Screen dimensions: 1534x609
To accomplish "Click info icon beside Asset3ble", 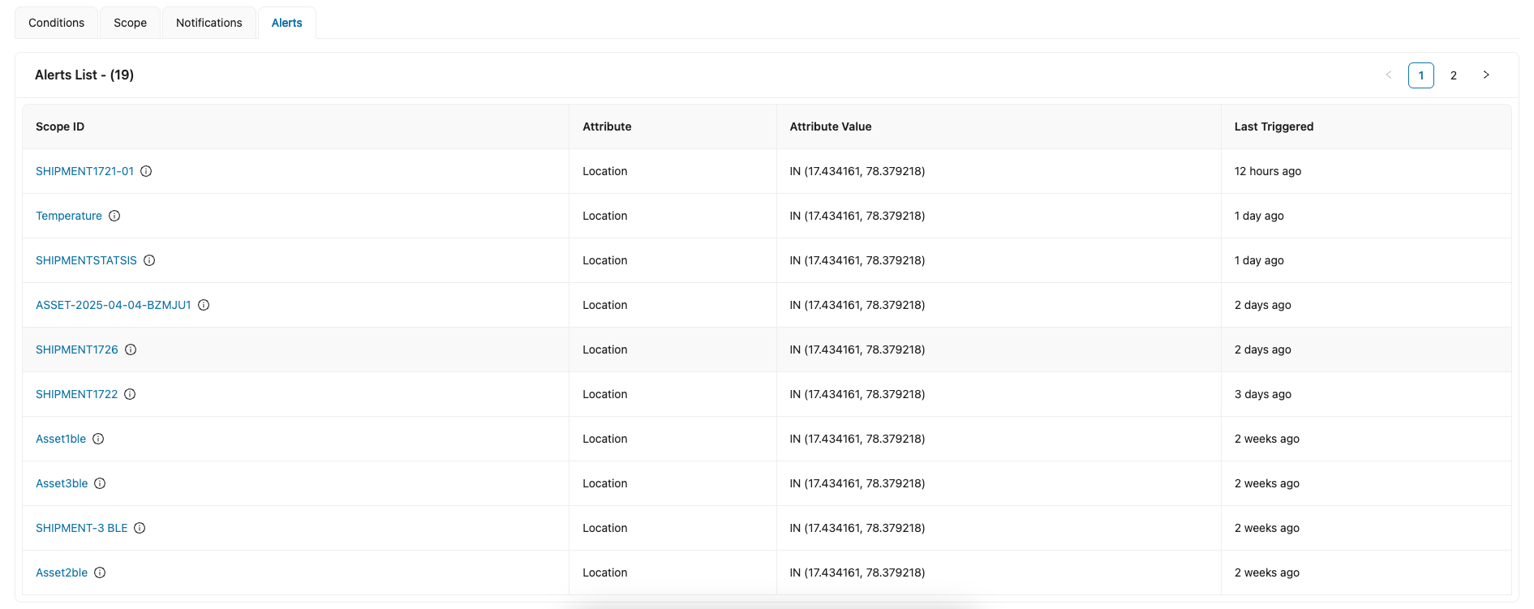I will pyautogui.click(x=100, y=483).
